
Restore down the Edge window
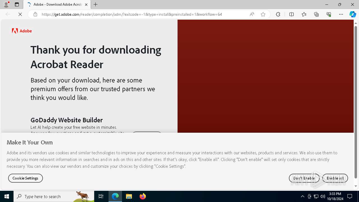tap(340, 4)
